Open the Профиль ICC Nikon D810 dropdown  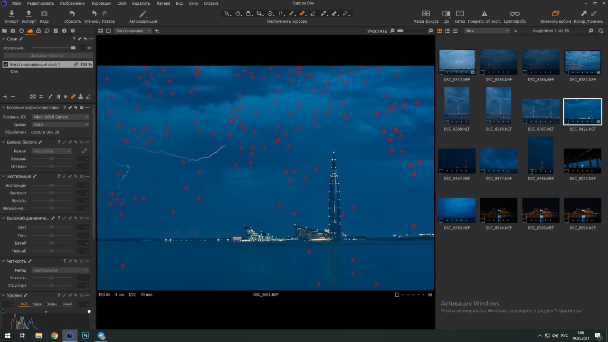(60, 117)
